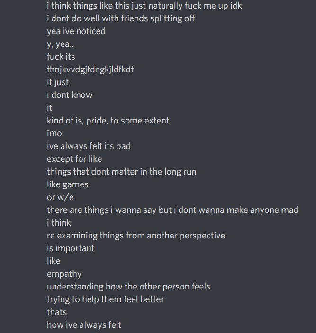Click the "yea ive noticed" message
The image size is (316, 333).
[76, 31]
